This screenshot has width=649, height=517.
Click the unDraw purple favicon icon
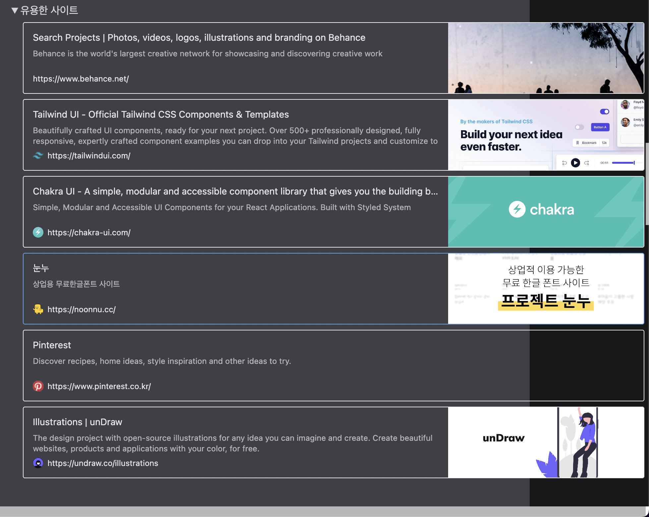[x=38, y=463]
